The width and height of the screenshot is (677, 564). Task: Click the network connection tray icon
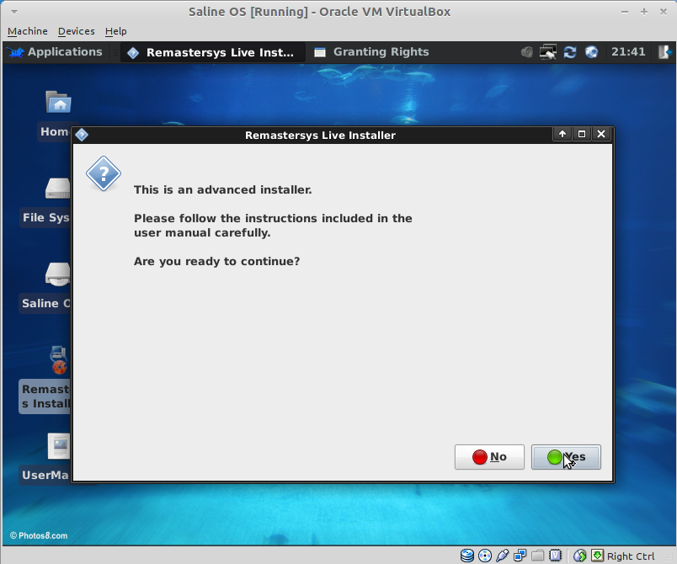pyautogui.click(x=548, y=52)
